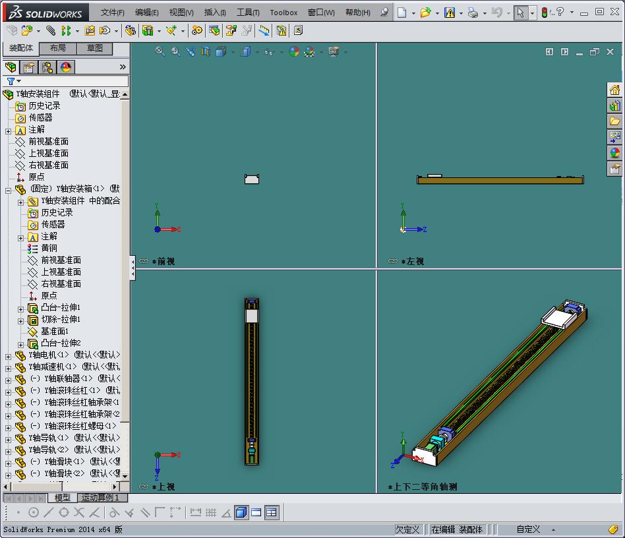Screen dimensions: 625x538
Task: Collapse the (固定) Y轴安装箱<1> tree node
Action: point(9,190)
